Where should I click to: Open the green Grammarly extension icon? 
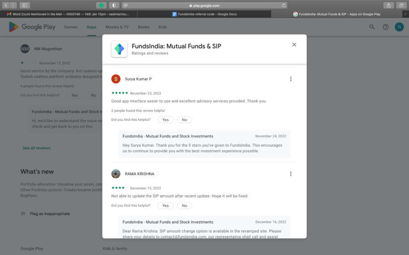point(101,5)
